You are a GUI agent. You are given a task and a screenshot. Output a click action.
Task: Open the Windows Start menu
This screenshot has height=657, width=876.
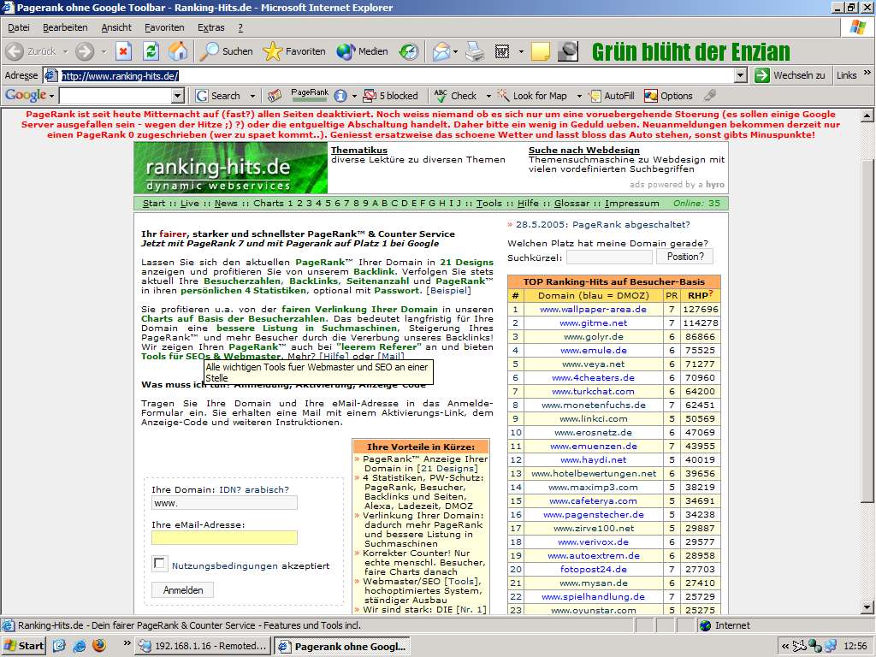[x=23, y=646]
